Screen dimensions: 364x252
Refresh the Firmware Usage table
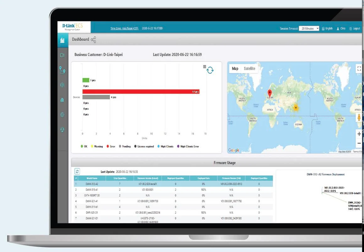(77, 171)
